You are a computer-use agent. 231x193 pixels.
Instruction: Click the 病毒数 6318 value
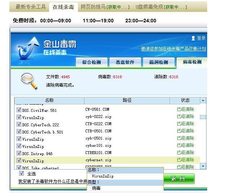pyautogui.click(x=117, y=77)
